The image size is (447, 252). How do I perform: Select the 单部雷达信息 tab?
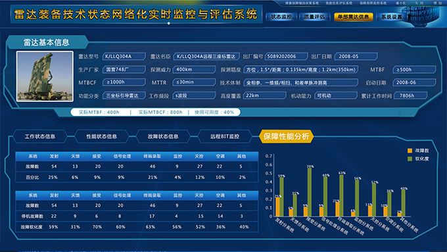click(353, 17)
